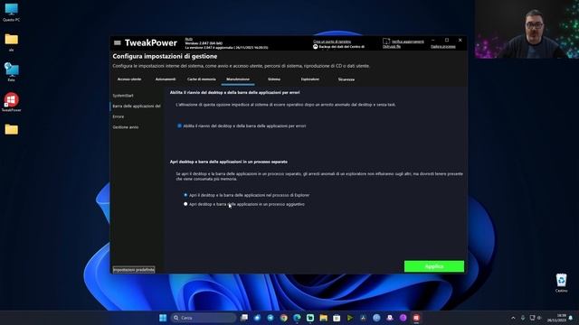Image resolution: width=579 pixels, height=325 pixels.
Task: Open File Explorer from the taskbar
Action: pyautogui.click(x=324, y=318)
